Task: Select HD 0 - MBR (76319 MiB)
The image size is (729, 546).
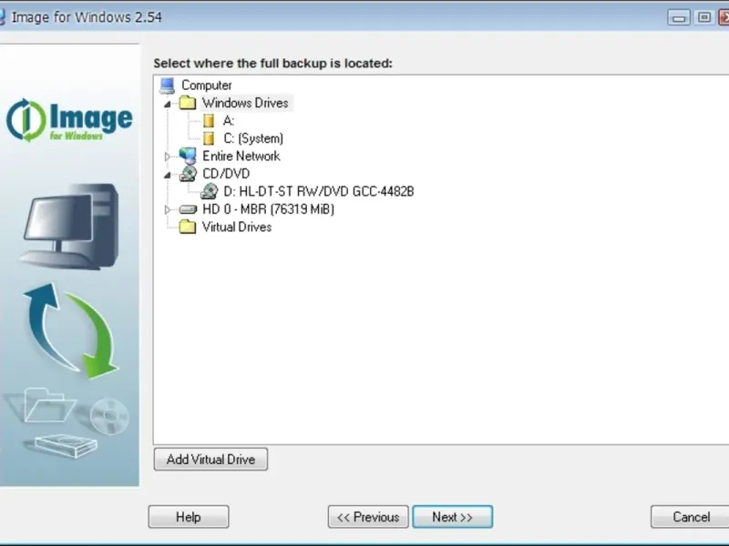Action: (268, 209)
